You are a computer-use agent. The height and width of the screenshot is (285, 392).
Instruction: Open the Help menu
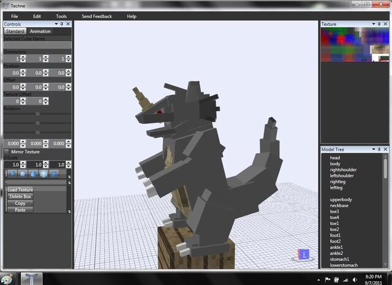point(132,17)
